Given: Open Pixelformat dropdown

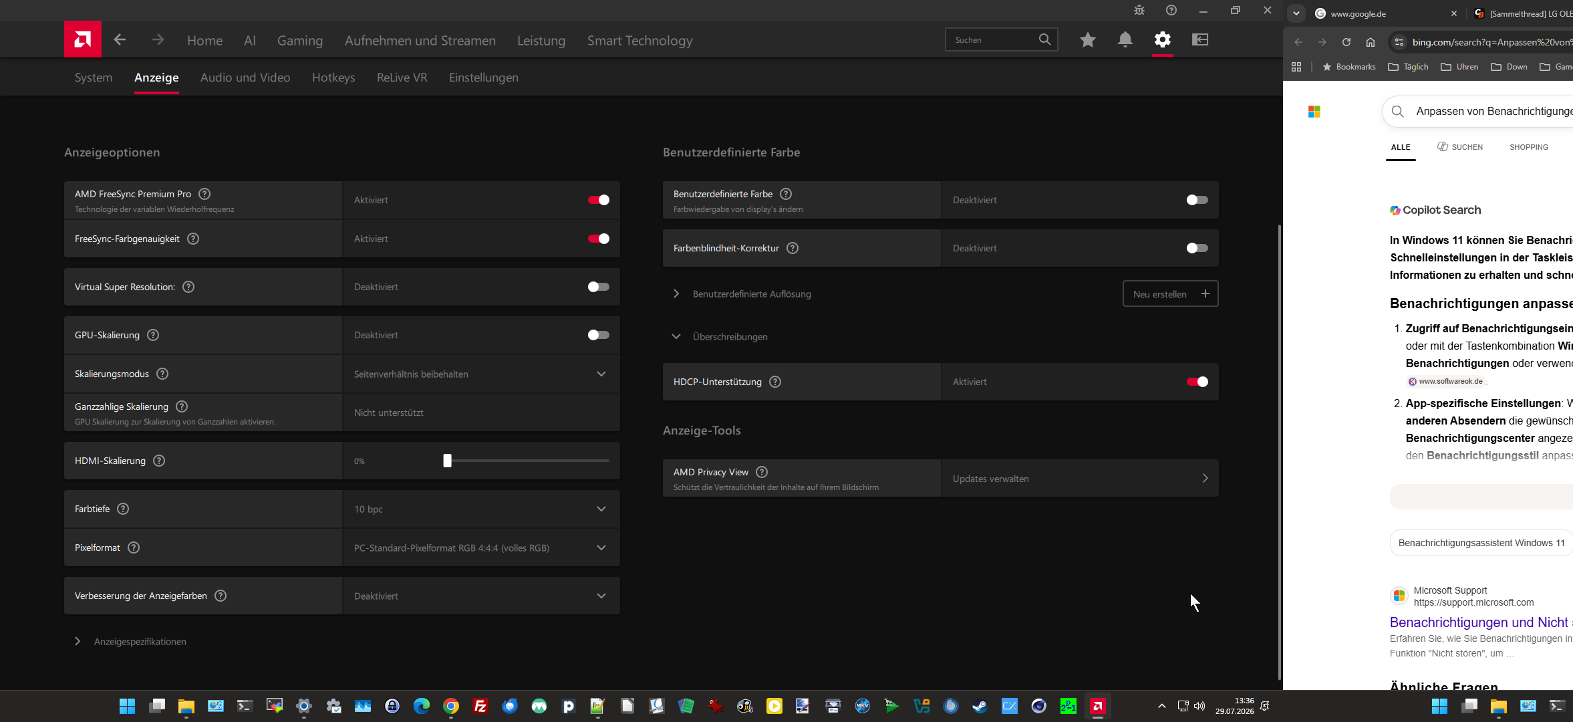Looking at the screenshot, I should (481, 548).
